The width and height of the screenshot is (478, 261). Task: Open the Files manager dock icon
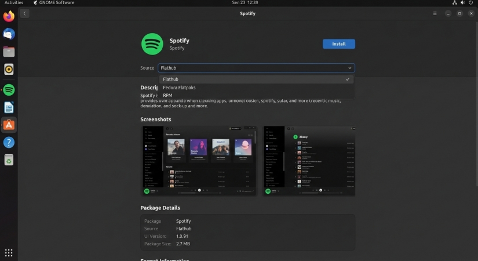pyautogui.click(x=9, y=52)
